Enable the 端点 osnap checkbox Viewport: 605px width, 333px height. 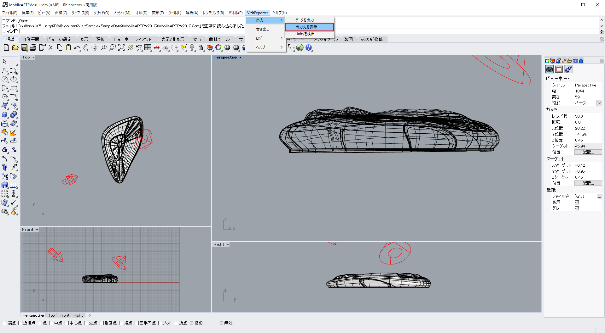tap(5, 323)
